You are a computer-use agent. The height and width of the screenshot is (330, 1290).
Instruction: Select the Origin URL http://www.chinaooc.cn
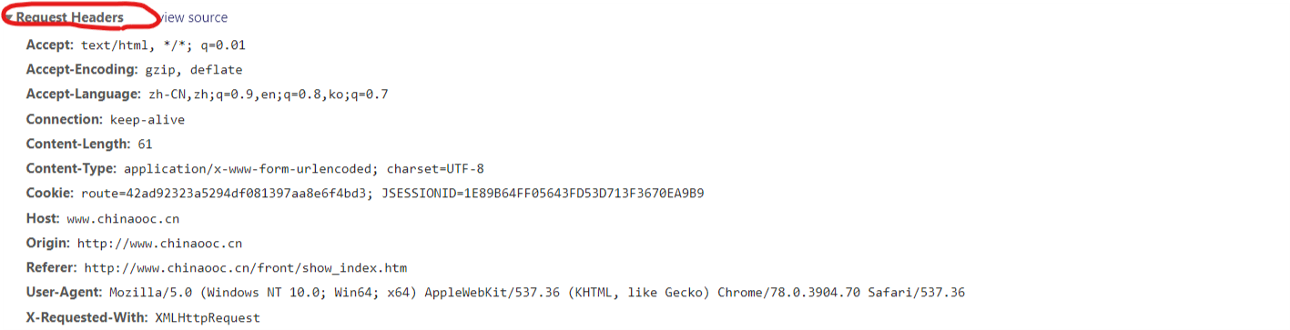(159, 243)
